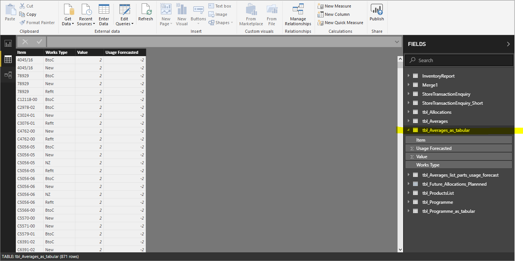Click the vertical scrollbar down arrow

pos(400,249)
